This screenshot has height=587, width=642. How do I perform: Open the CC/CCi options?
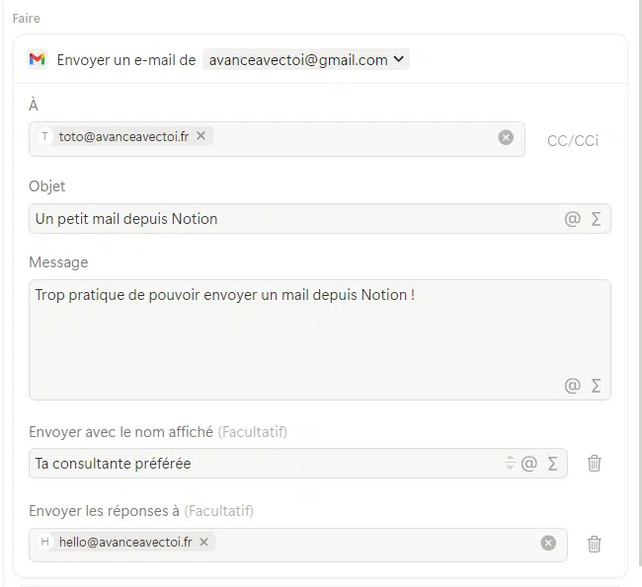point(573,141)
